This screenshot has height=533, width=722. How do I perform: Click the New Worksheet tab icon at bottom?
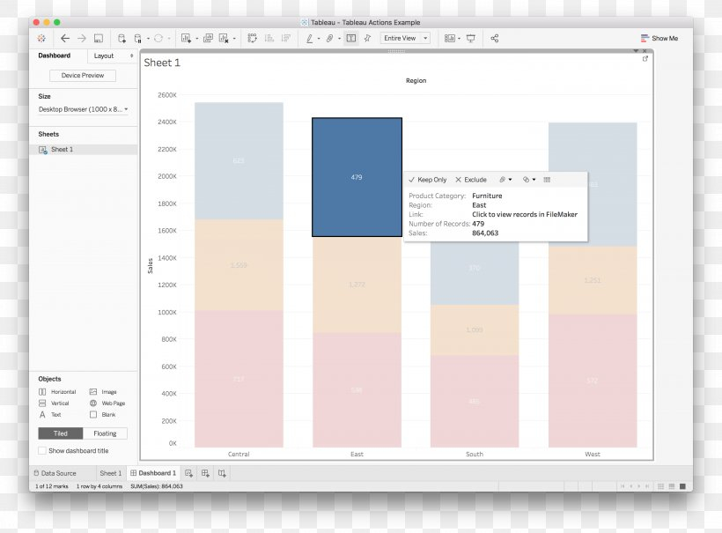point(188,473)
